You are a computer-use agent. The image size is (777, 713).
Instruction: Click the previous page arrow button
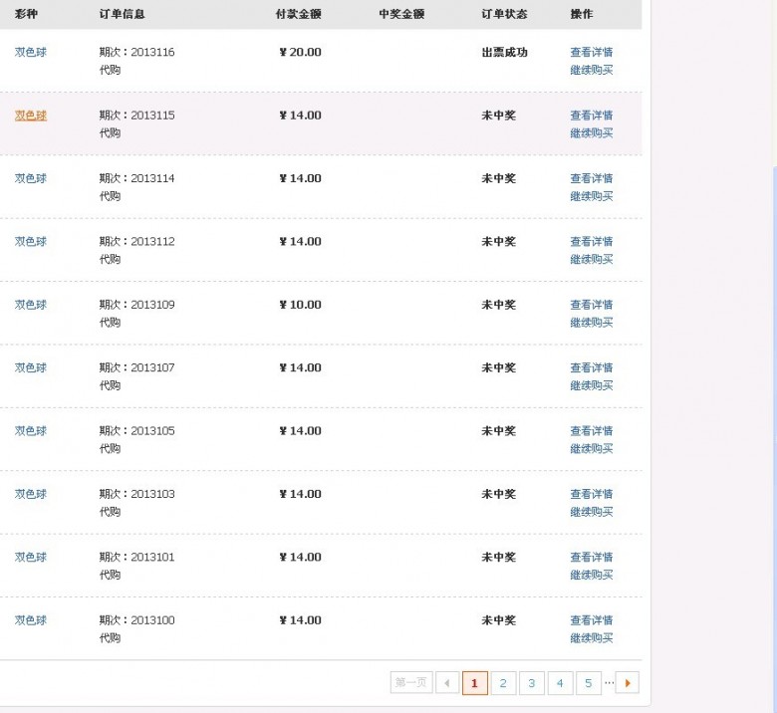[x=447, y=683]
